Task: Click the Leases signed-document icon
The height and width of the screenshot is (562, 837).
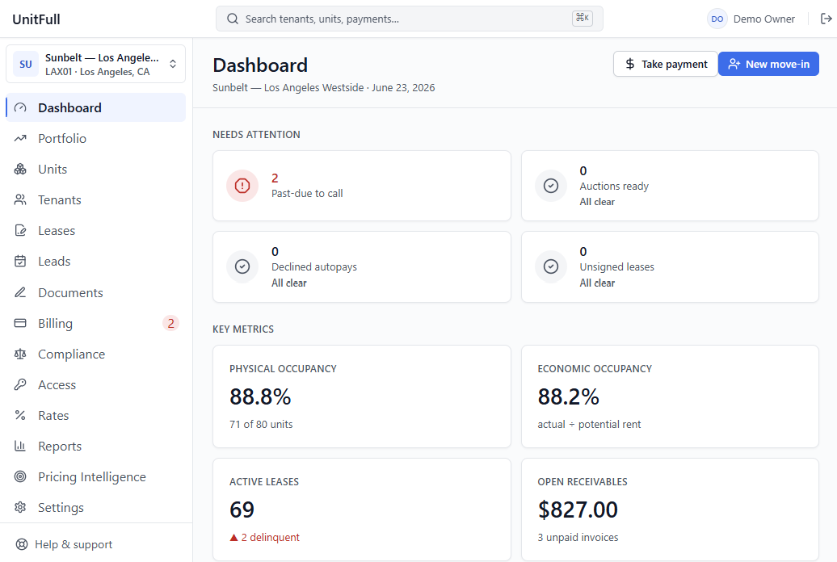Action: coord(20,231)
